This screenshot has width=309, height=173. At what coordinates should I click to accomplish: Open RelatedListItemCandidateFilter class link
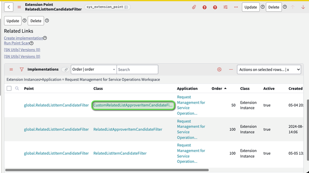click(120, 153)
